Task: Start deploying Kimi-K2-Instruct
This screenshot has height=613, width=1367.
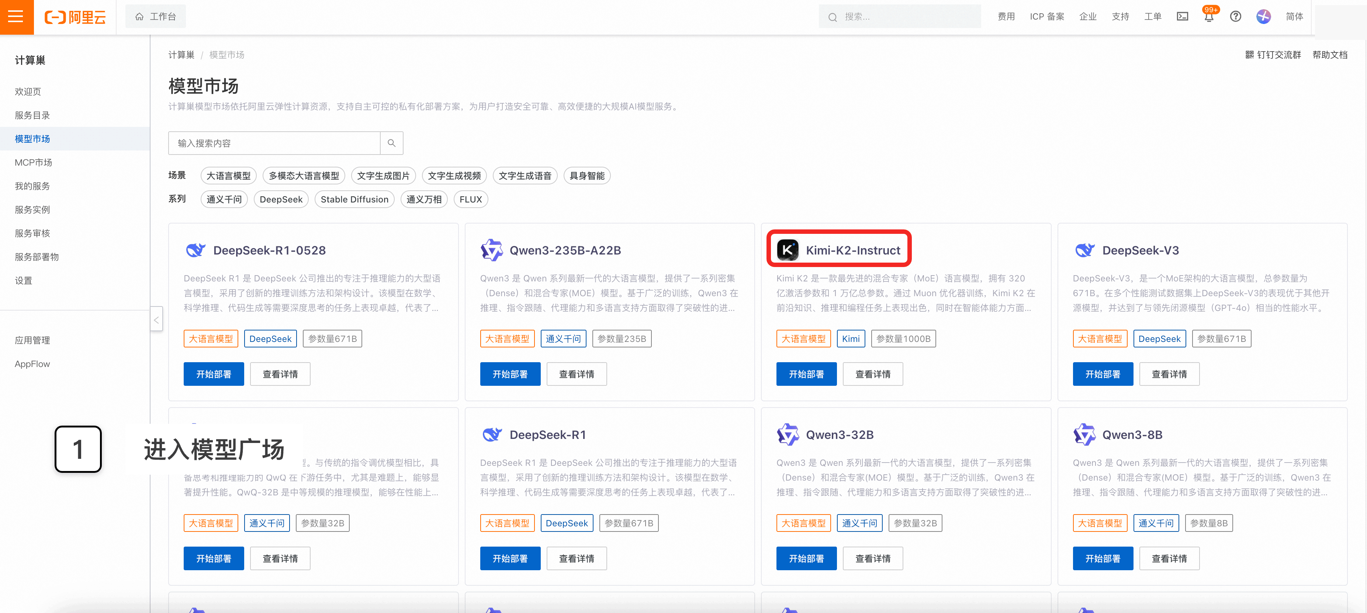Action: pyautogui.click(x=806, y=374)
